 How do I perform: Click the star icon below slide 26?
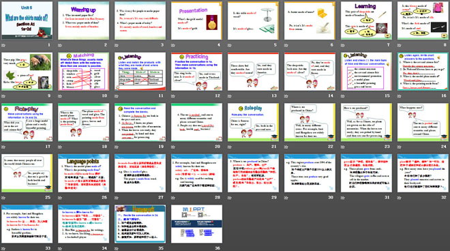[x=60, y=198]
